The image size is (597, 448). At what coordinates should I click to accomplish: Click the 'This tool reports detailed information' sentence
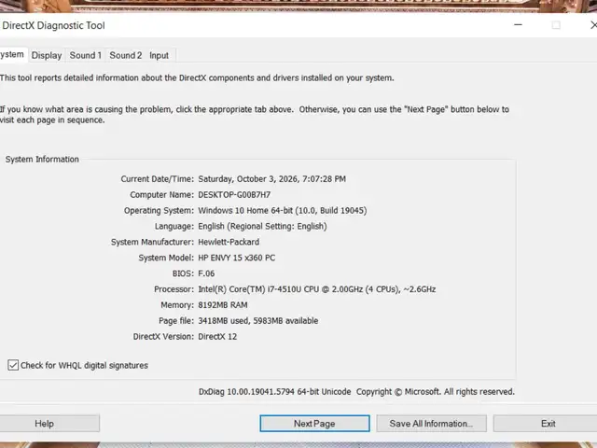click(197, 77)
